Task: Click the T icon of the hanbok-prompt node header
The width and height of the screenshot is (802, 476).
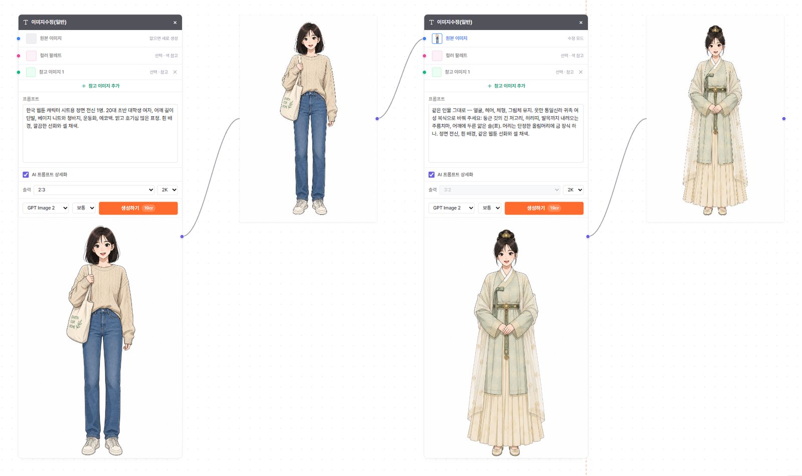Action: pyautogui.click(x=432, y=23)
